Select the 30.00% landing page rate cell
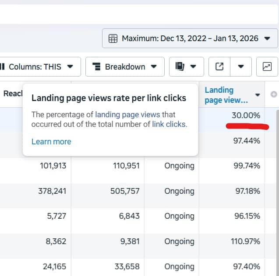This screenshot has height=276, width=279. coord(246,115)
